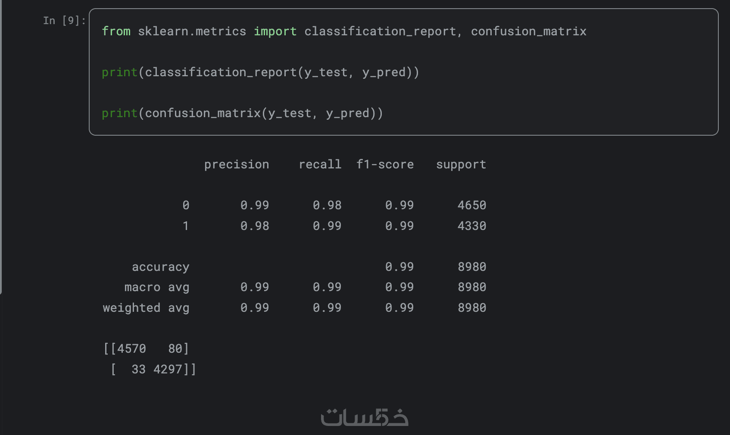The height and width of the screenshot is (435, 730).
Task: Click the 'recall' column header in output
Action: click(x=320, y=165)
